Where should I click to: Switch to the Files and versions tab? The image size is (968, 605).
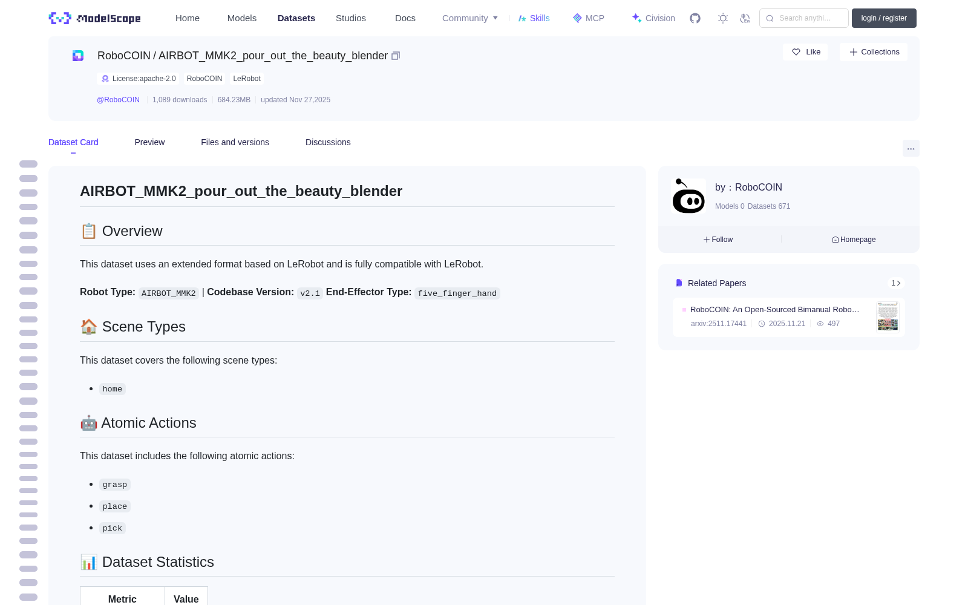(235, 142)
